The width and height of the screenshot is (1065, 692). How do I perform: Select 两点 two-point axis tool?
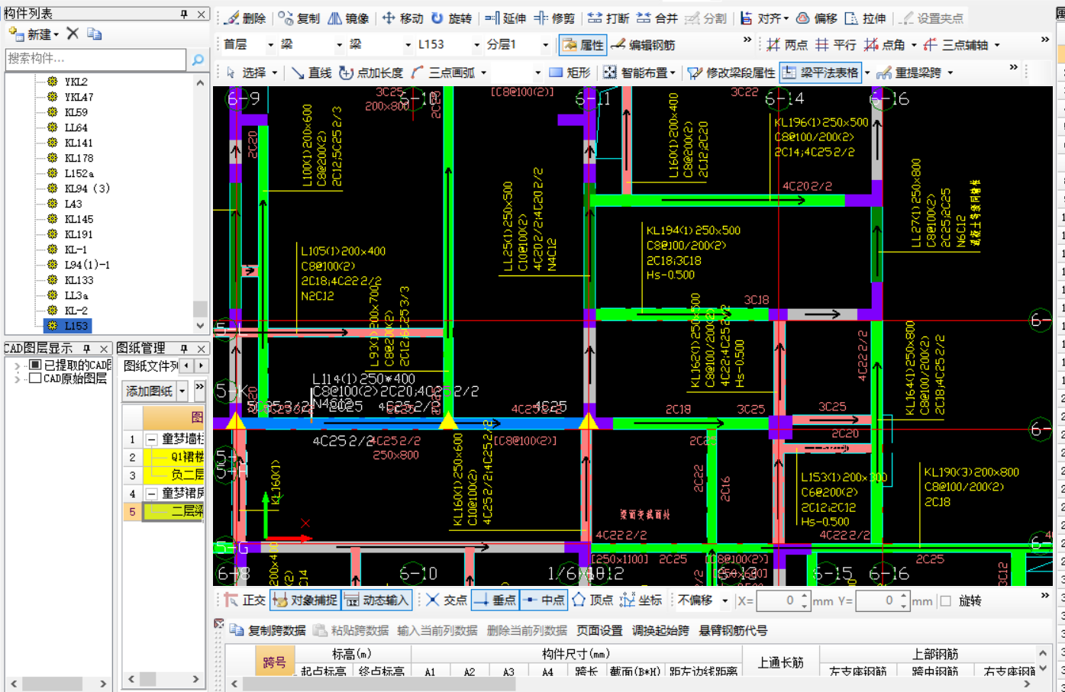click(x=787, y=45)
